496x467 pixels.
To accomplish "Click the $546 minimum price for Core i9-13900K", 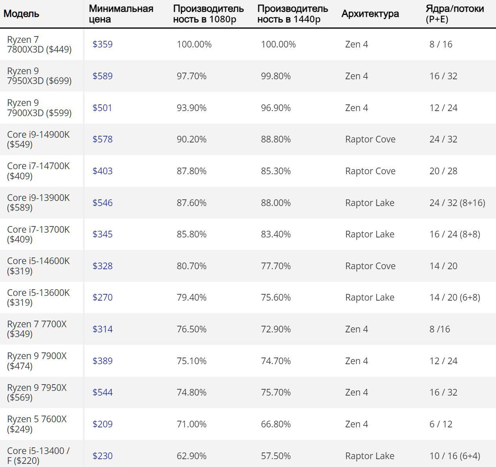I will (x=102, y=203).
